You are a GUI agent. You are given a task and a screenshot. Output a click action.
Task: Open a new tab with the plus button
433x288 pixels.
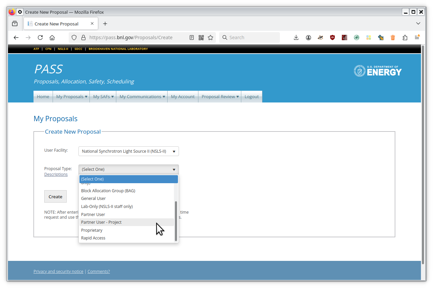pos(105,24)
